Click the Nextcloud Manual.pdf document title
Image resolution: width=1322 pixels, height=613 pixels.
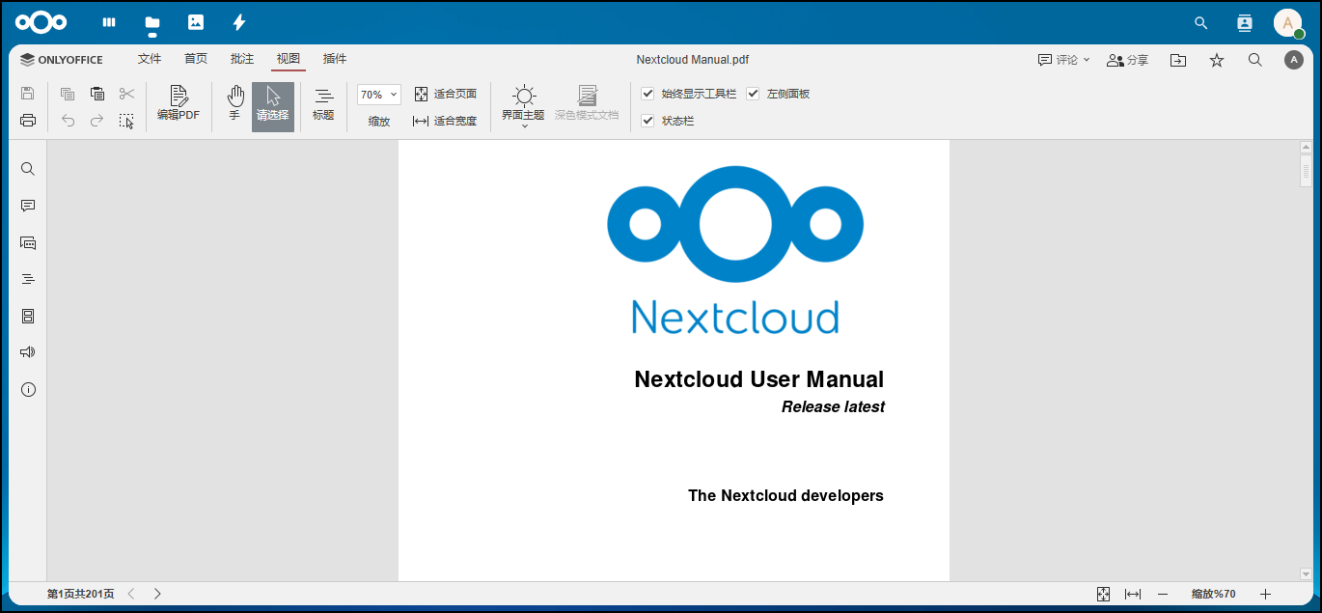(693, 60)
